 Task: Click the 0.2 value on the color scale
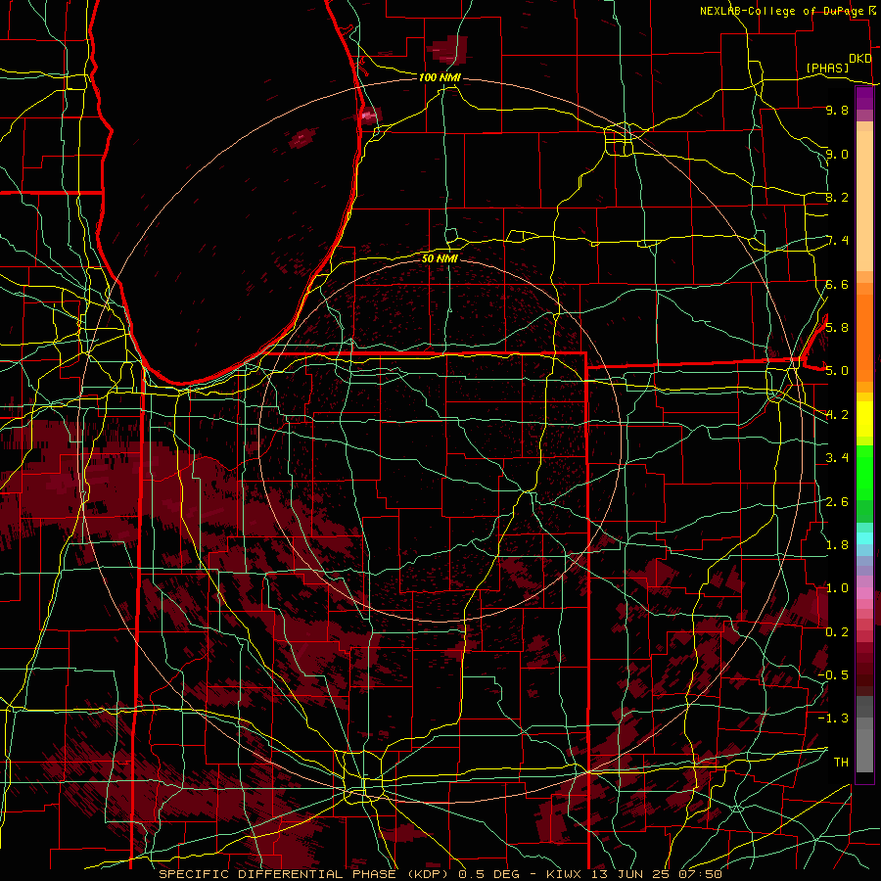click(x=837, y=631)
